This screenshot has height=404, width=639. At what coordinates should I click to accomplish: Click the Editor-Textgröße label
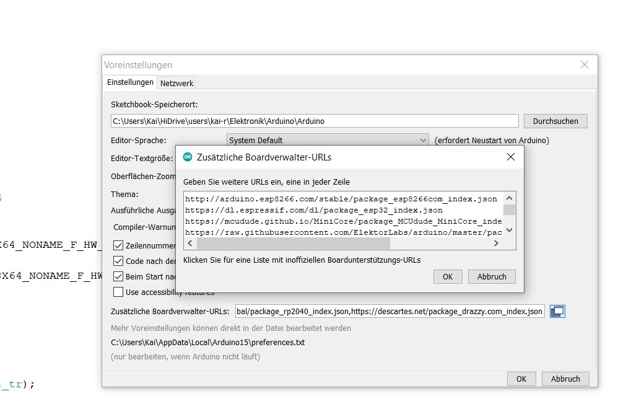[142, 158]
